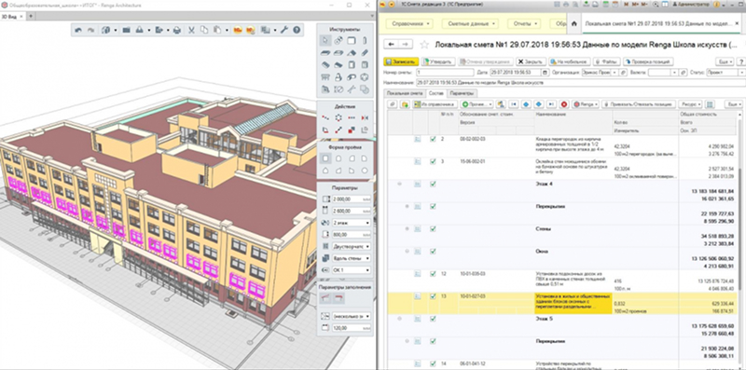746x370 pixels.
Task: Print the model in Renga
Action: pyautogui.click(x=177, y=30)
